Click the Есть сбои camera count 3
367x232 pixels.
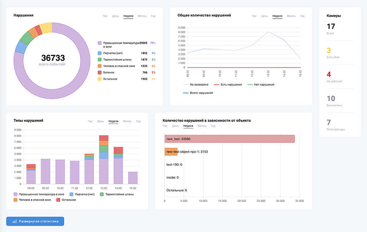click(x=329, y=50)
